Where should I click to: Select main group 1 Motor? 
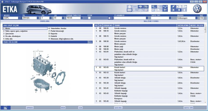click(25, 28)
